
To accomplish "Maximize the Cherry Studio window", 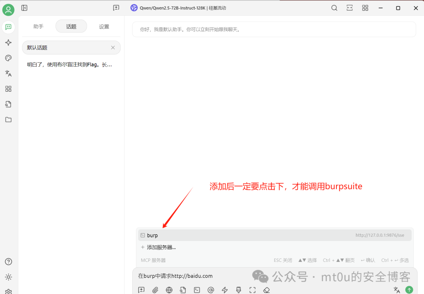I will (x=398, y=8).
